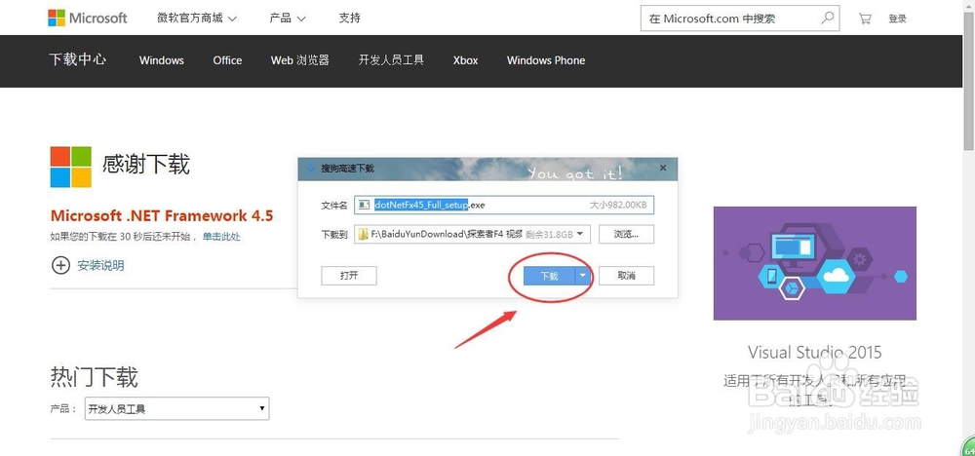
Task: Open the shopping cart icon
Action: pyautogui.click(x=864, y=19)
